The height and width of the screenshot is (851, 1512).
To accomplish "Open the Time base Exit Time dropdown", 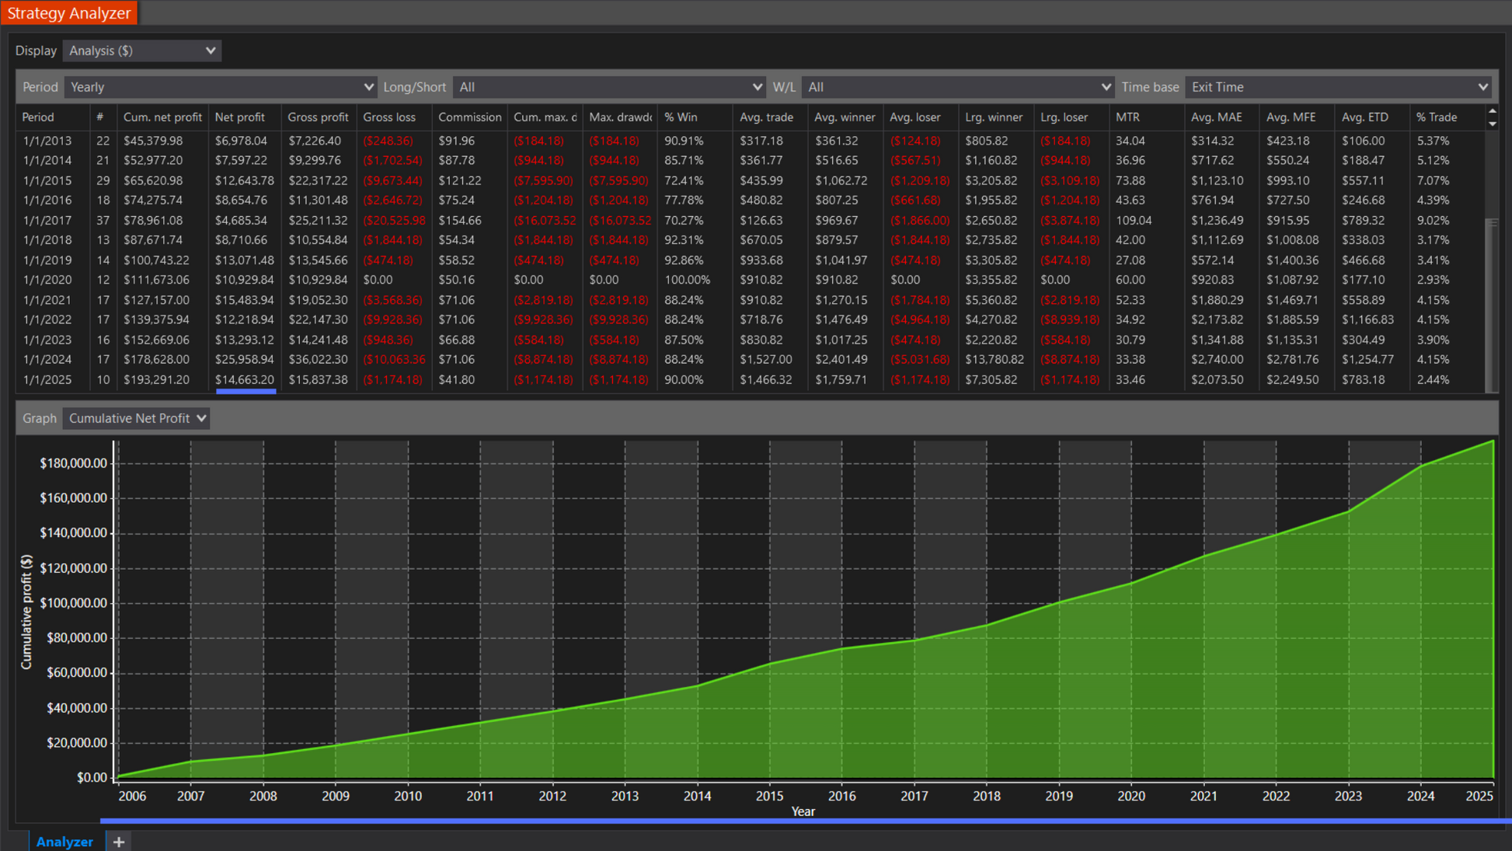I will click(x=1340, y=87).
